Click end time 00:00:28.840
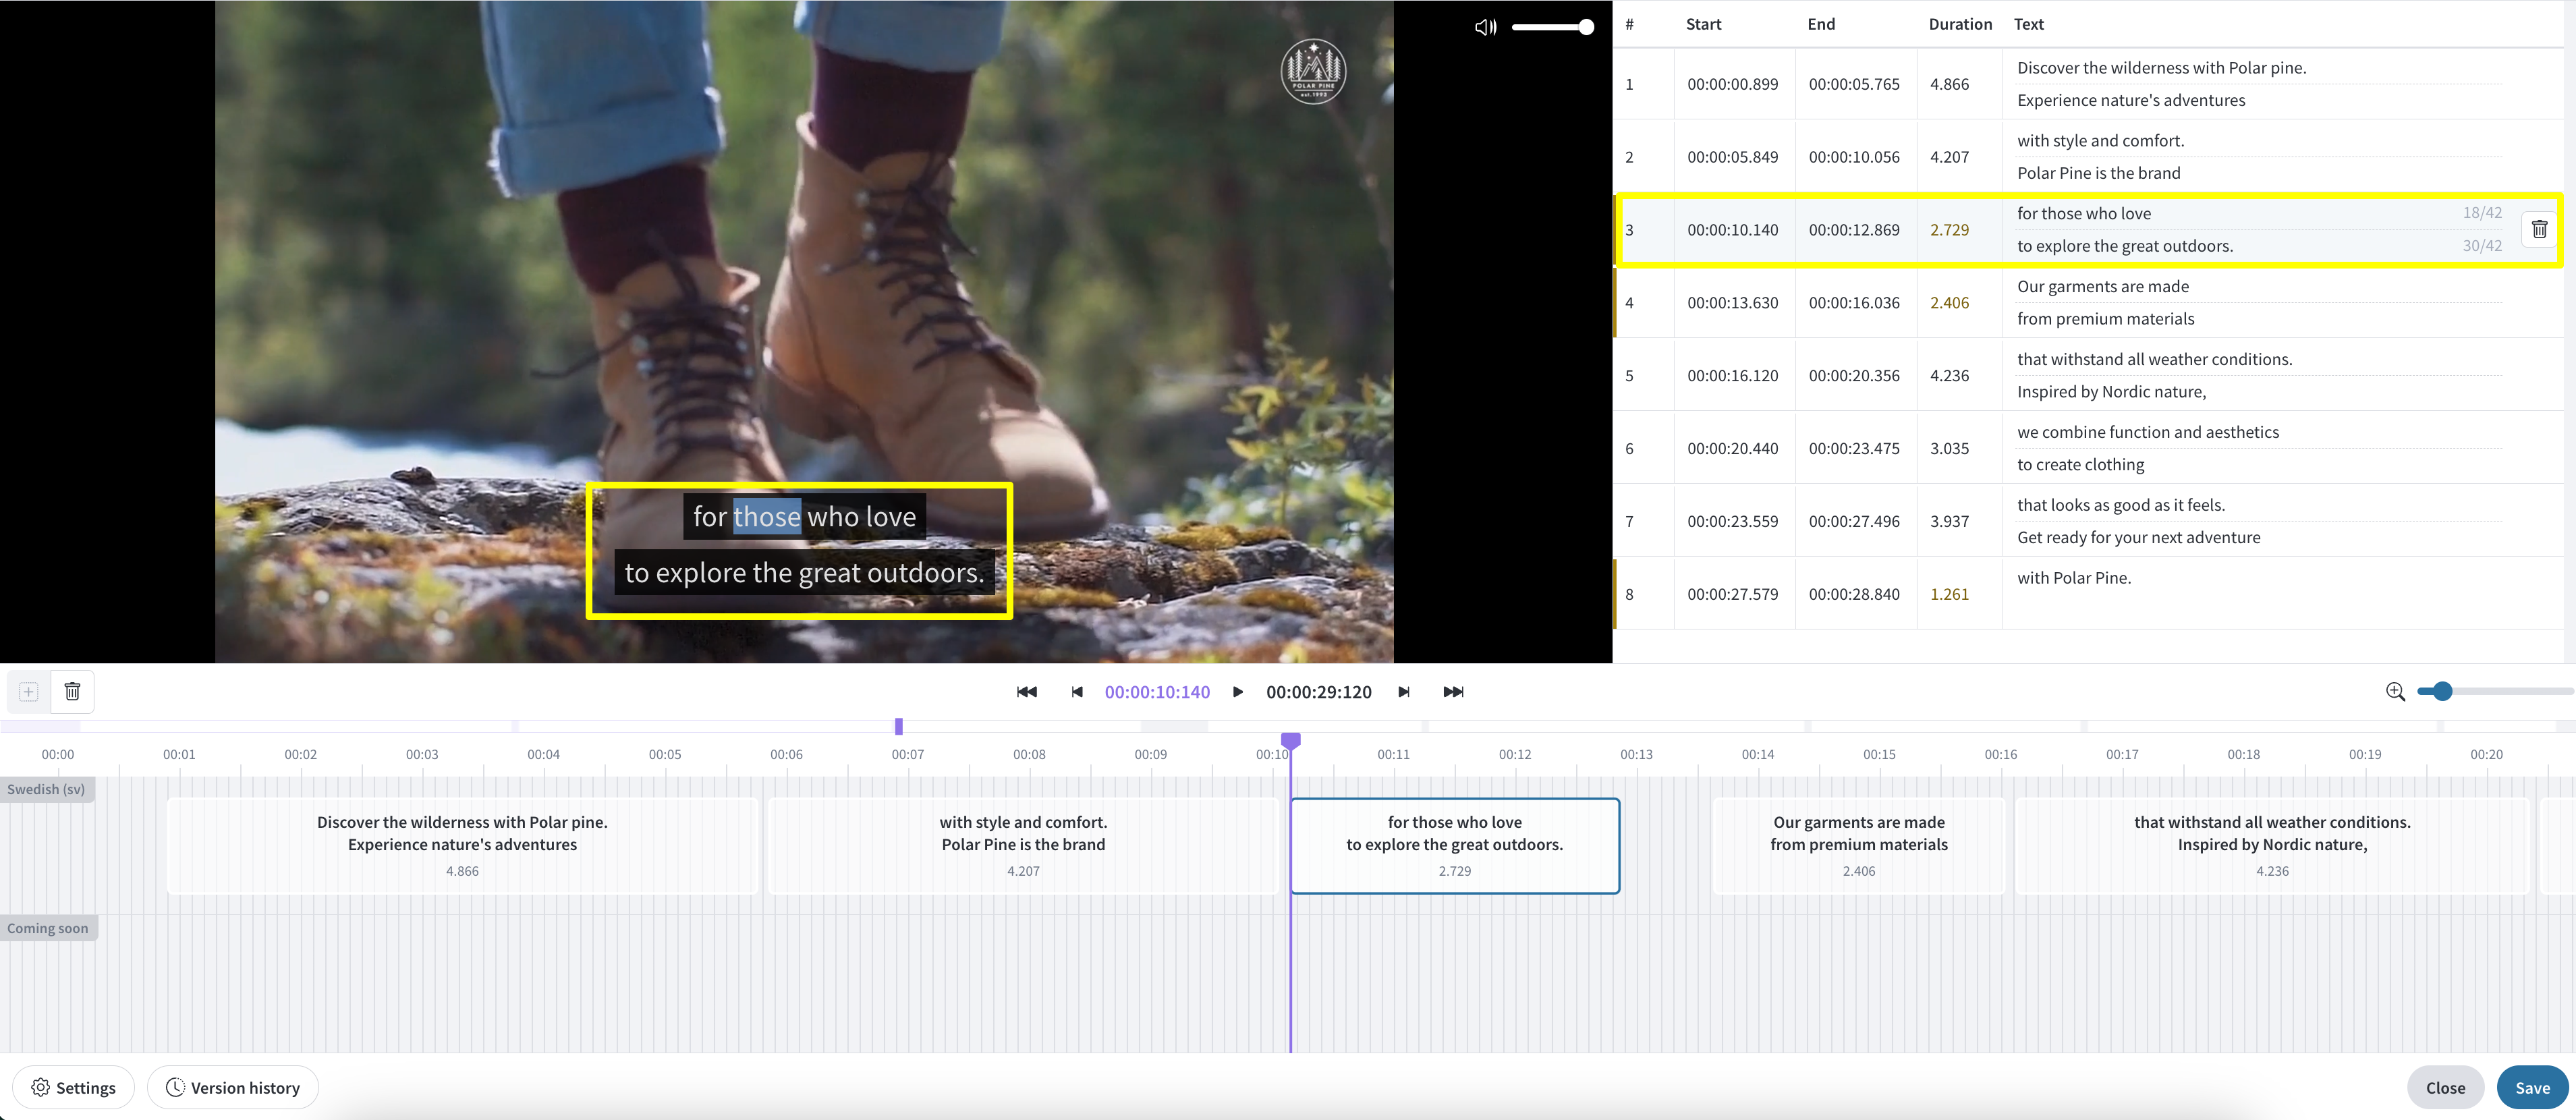This screenshot has height=1120, width=2576. click(x=1854, y=594)
